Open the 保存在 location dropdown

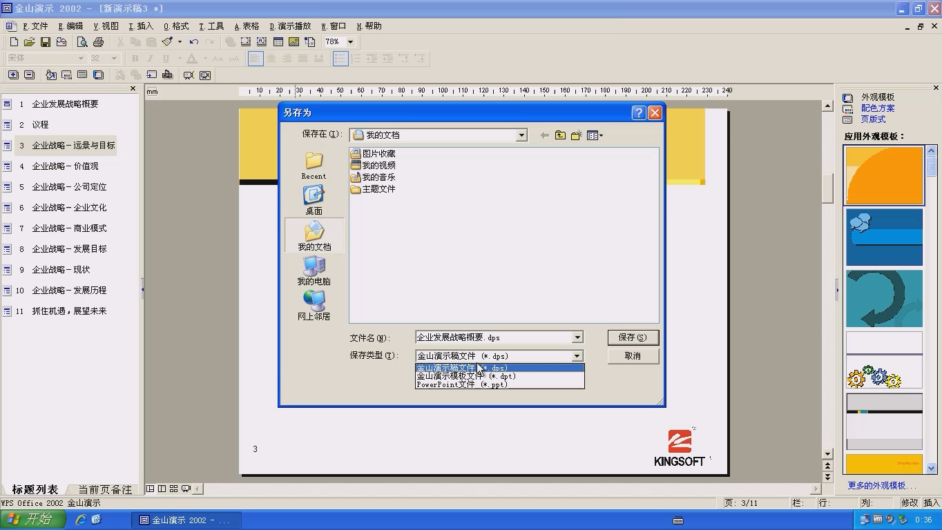pos(521,135)
